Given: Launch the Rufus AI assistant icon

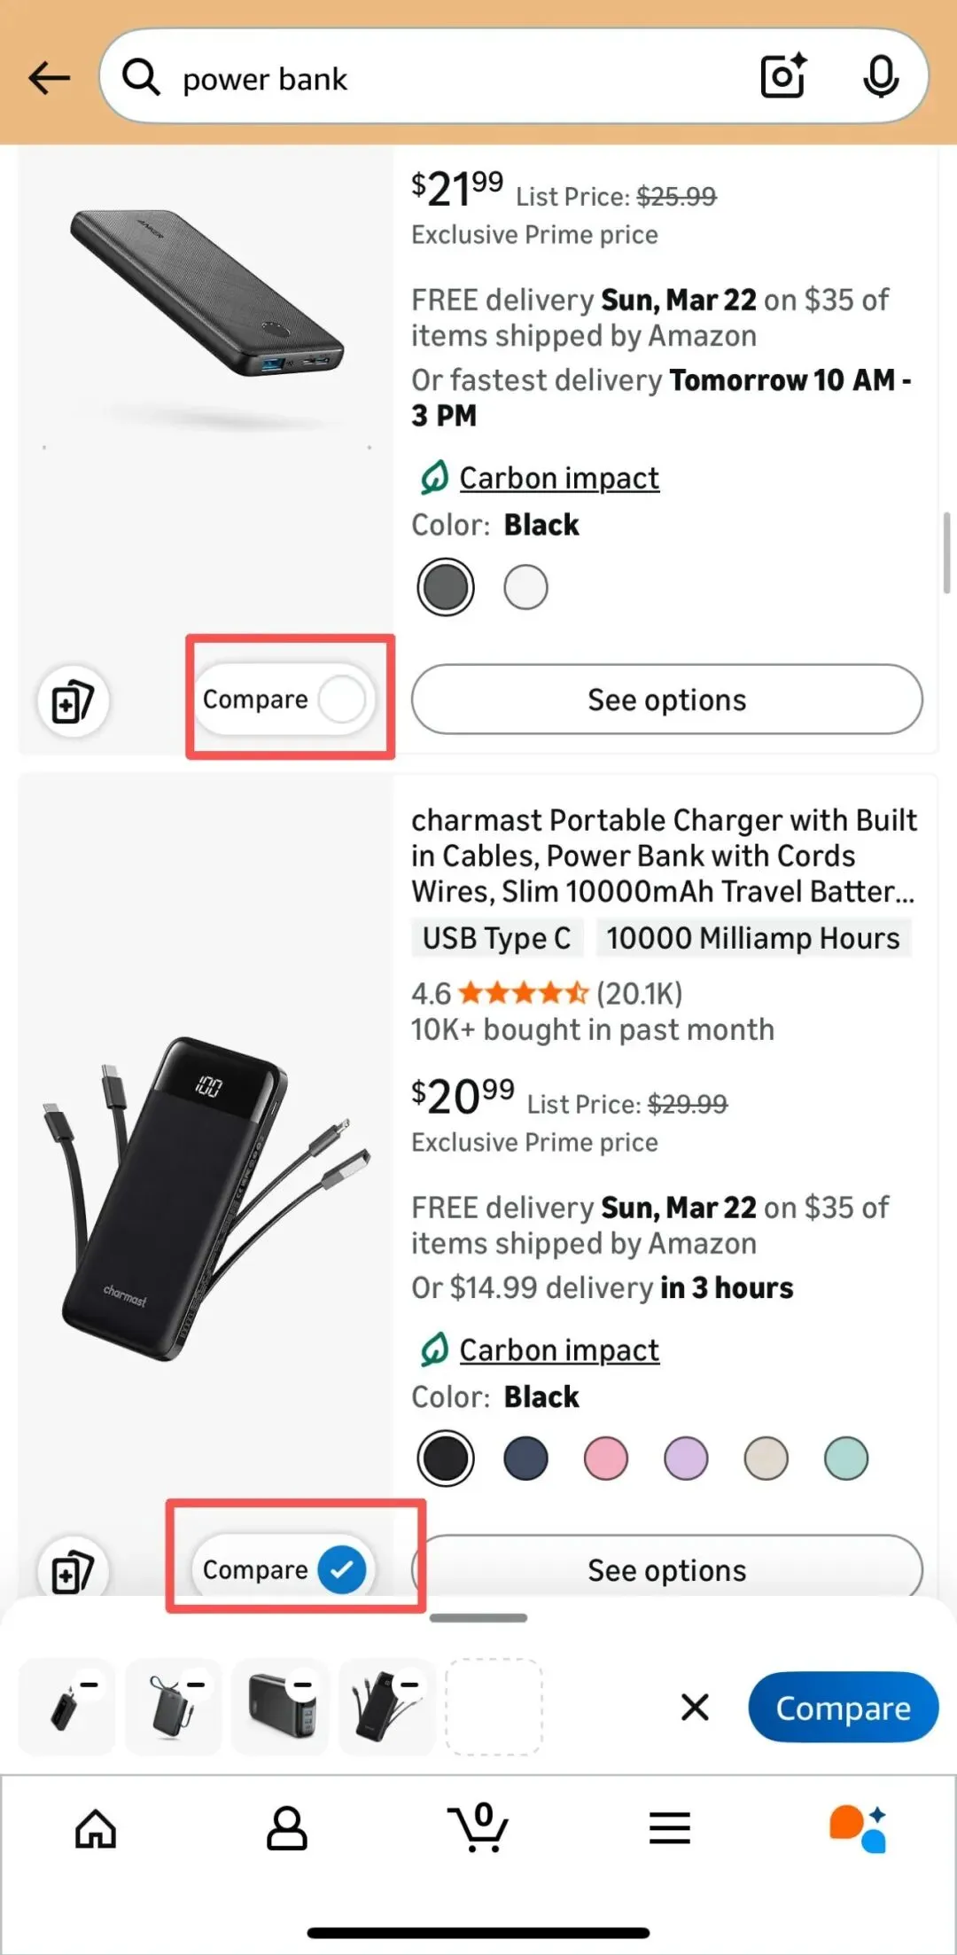Looking at the screenshot, I should (x=858, y=1829).
